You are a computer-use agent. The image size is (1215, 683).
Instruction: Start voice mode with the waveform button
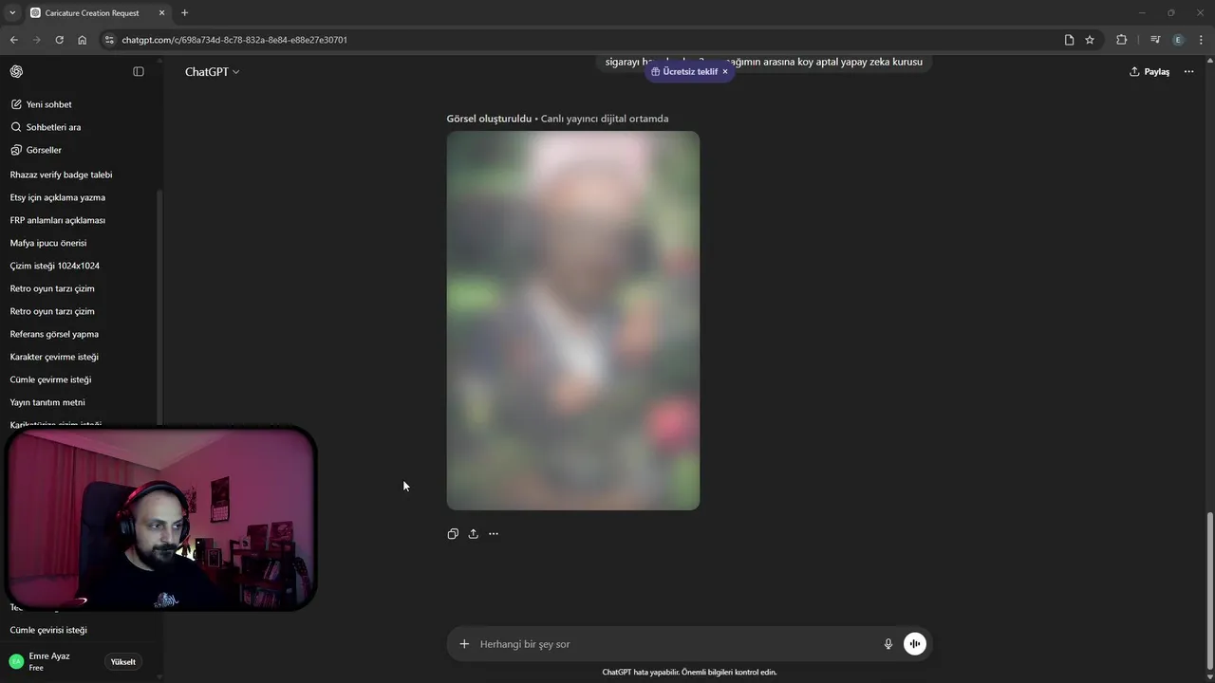tap(915, 644)
